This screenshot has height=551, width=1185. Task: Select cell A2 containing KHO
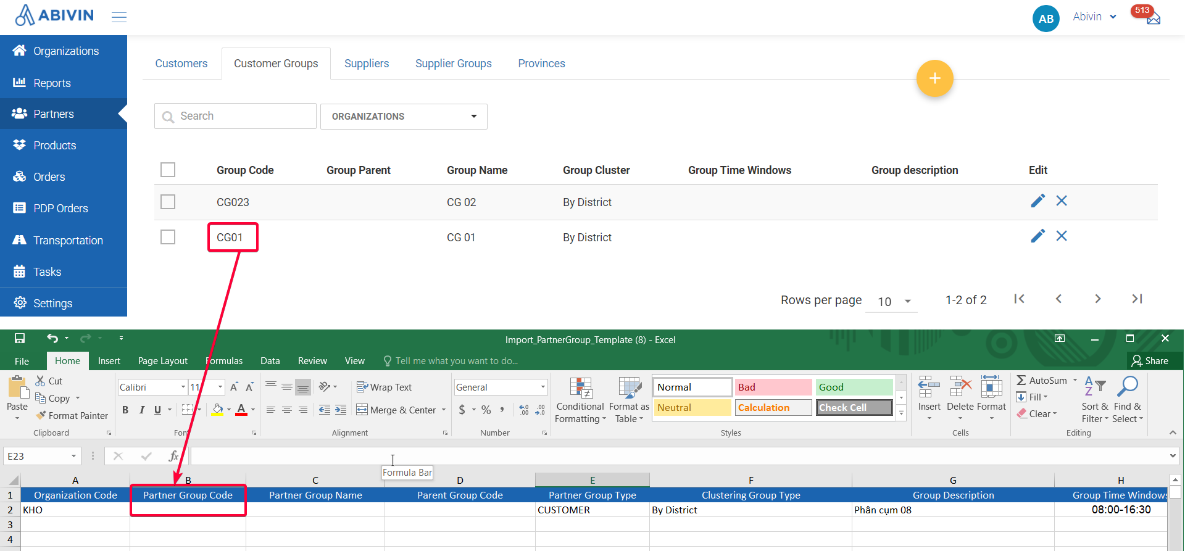point(75,510)
